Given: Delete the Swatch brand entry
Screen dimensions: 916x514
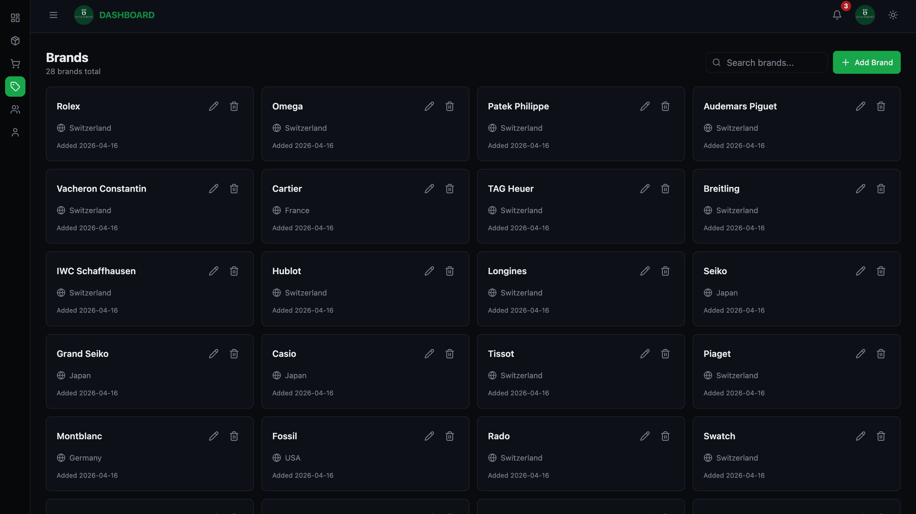Looking at the screenshot, I should point(881,436).
